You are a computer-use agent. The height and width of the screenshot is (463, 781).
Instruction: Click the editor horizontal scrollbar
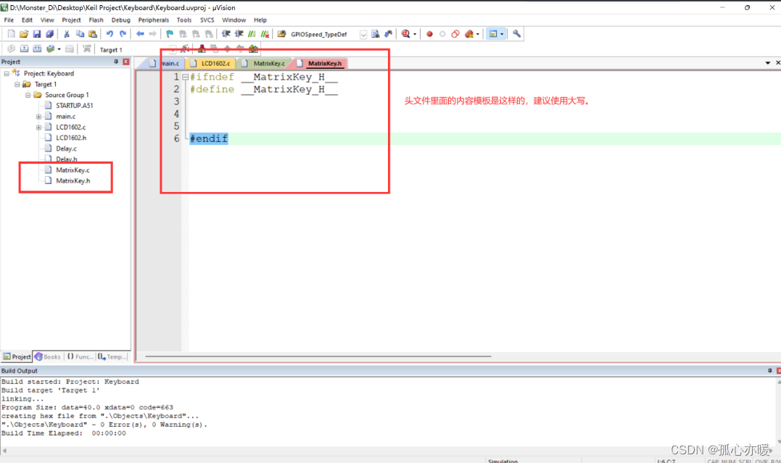[x=318, y=356]
